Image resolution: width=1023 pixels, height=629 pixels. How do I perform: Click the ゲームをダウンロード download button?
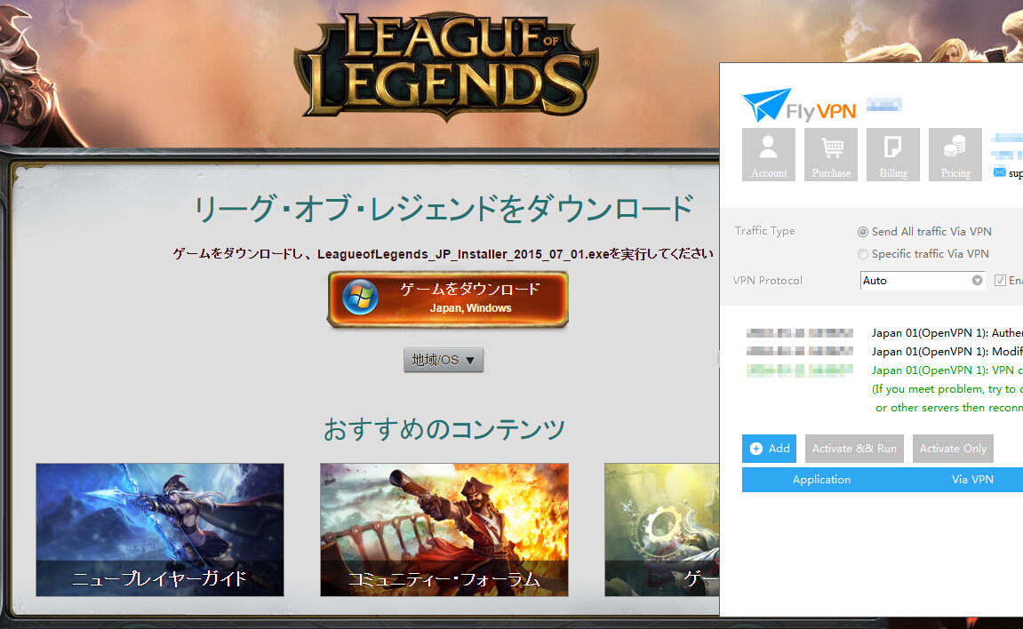[x=448, y=299]
